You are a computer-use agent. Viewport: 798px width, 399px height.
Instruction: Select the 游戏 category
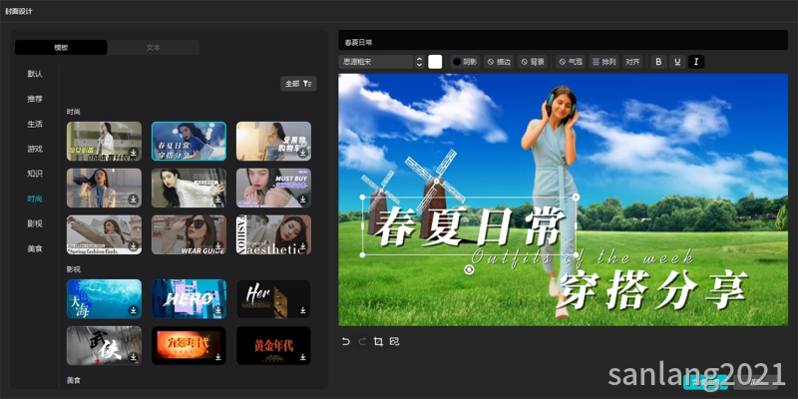point(35,149)
